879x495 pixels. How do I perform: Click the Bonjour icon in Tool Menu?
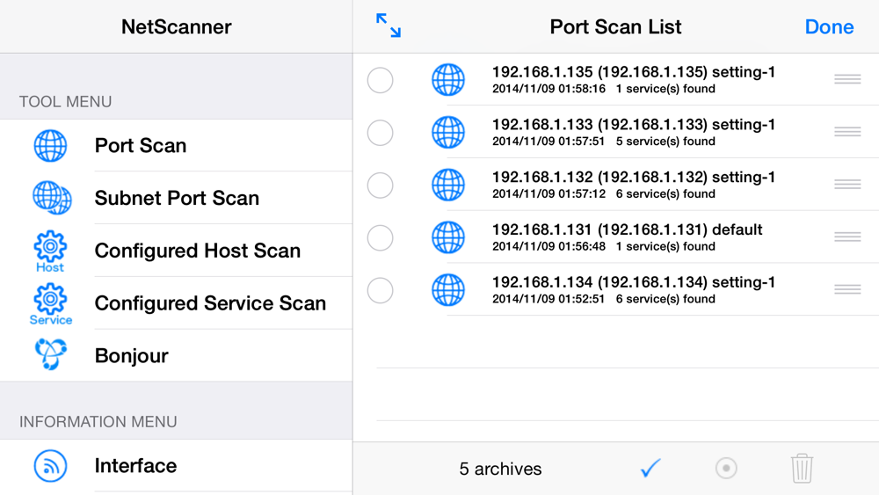(50, 355)
